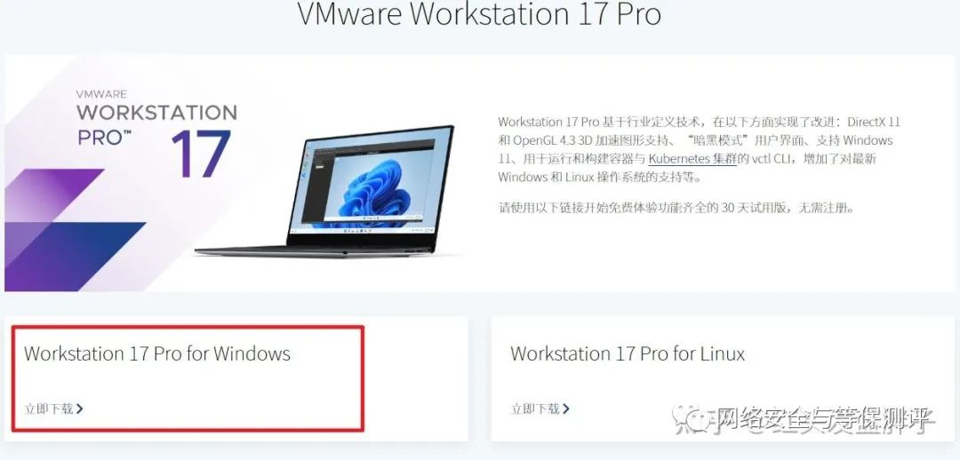Click the chevron arrow beside Linux 立即下载

566,408
